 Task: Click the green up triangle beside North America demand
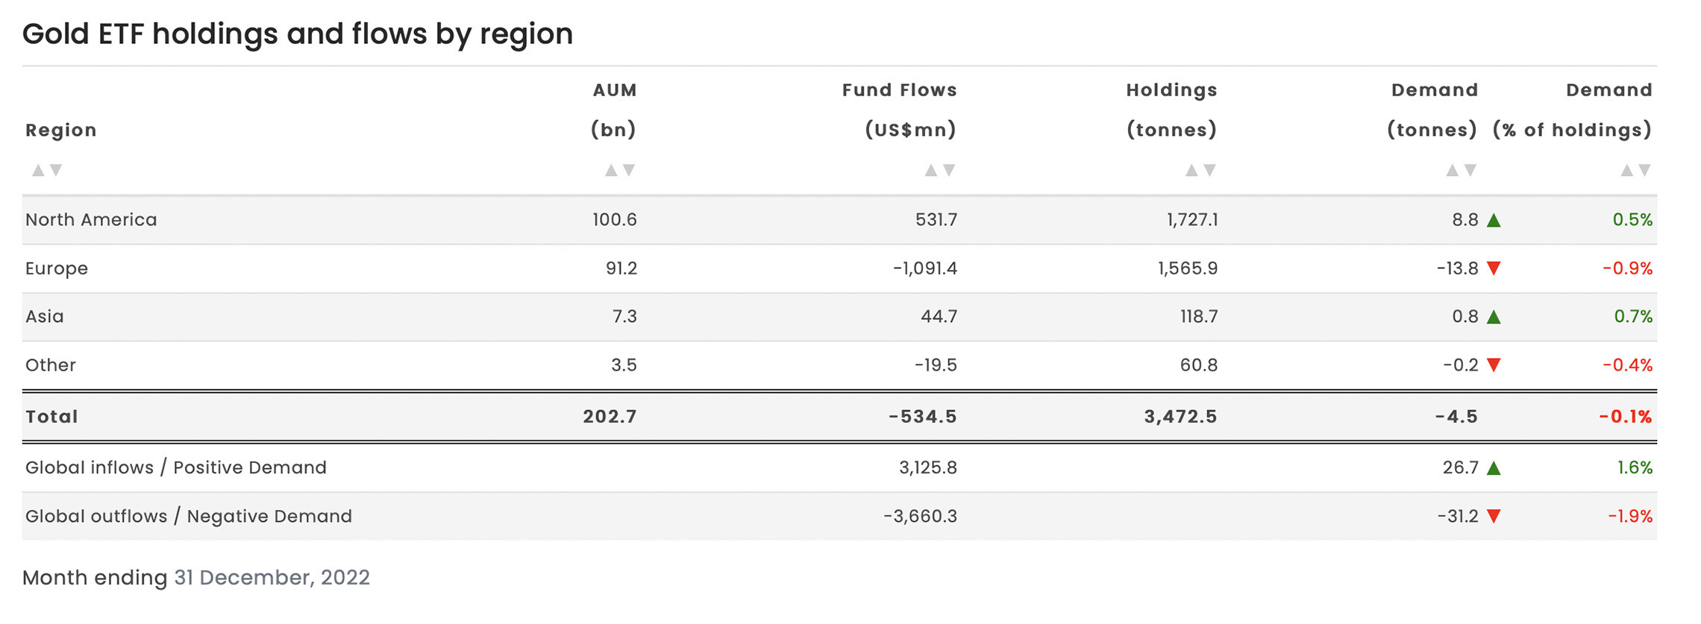tap(1494, 221)
